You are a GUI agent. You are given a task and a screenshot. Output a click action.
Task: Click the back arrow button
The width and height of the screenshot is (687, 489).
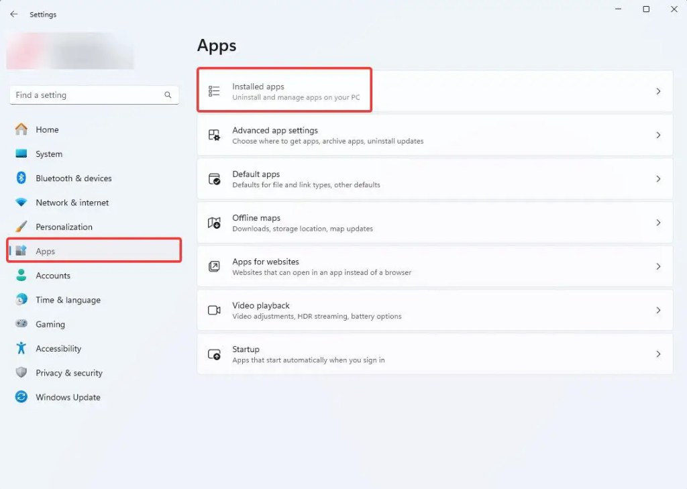coord(13,14)
